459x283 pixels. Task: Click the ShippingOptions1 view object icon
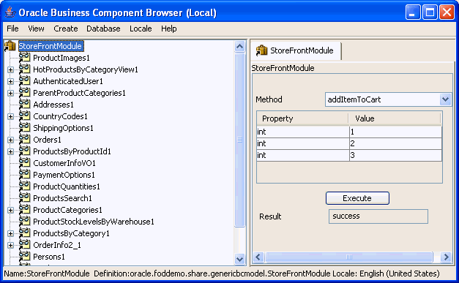pyautogui.click(x=25, y=127)
